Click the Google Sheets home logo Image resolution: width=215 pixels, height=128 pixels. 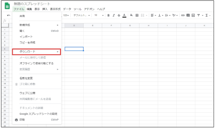click(x=7, y=6)
